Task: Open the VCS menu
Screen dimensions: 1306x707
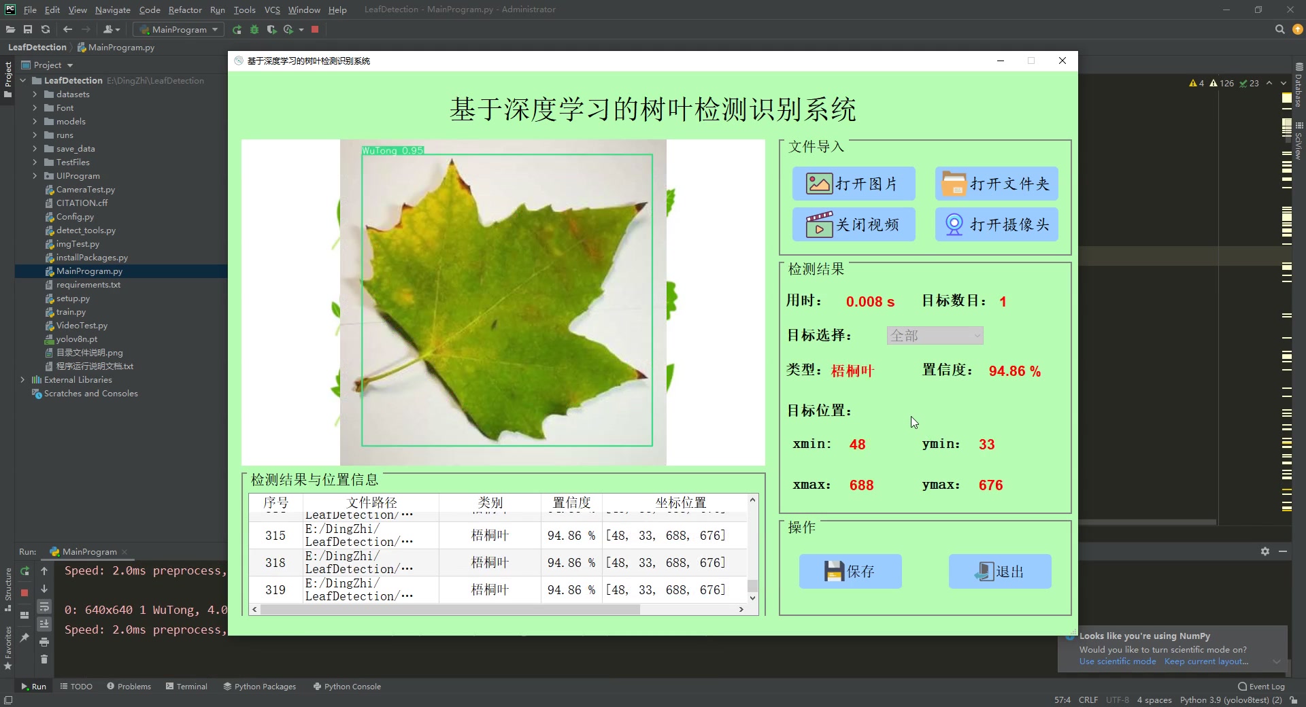Action: click(272, 10)
